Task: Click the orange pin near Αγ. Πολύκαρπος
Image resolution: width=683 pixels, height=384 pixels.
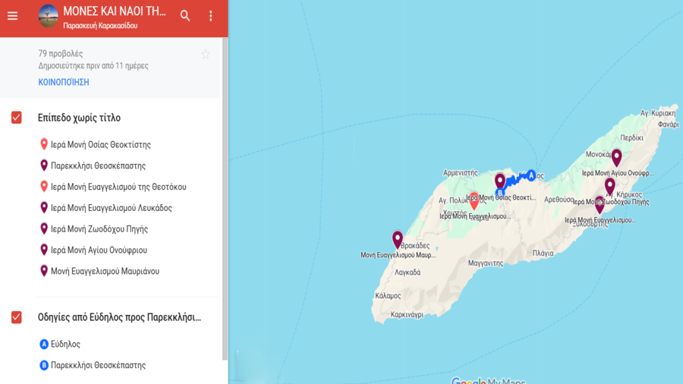Action: (474, 200)
